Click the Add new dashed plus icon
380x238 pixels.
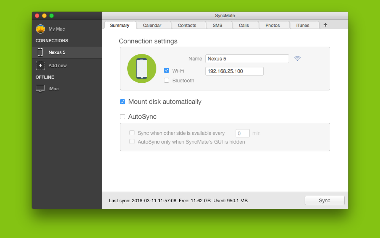(40, 65)
